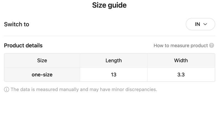This screenshot has height=119, width=221.
Task: Select the Length column header
Action: point(114,60)
